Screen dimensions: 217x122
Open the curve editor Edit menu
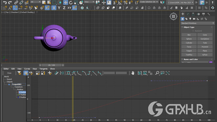[x=13, y=69]
